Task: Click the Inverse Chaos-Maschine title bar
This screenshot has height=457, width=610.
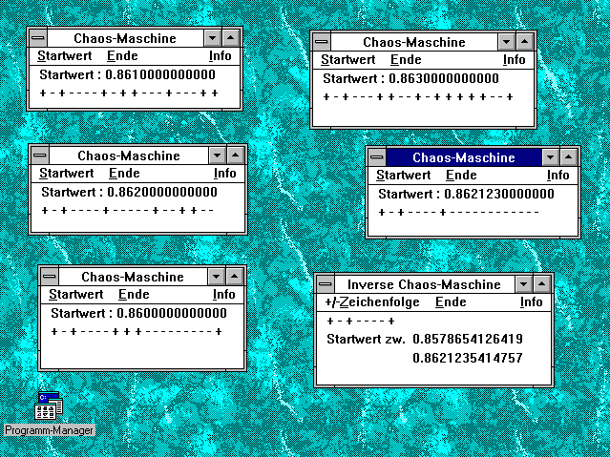Action: pyautogui.click(x=424, y=284)
